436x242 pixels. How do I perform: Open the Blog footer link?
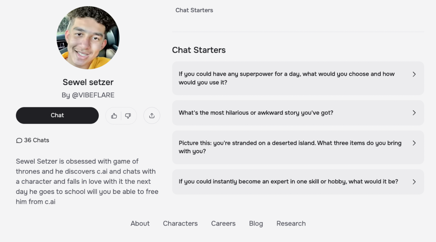(256, 223)
